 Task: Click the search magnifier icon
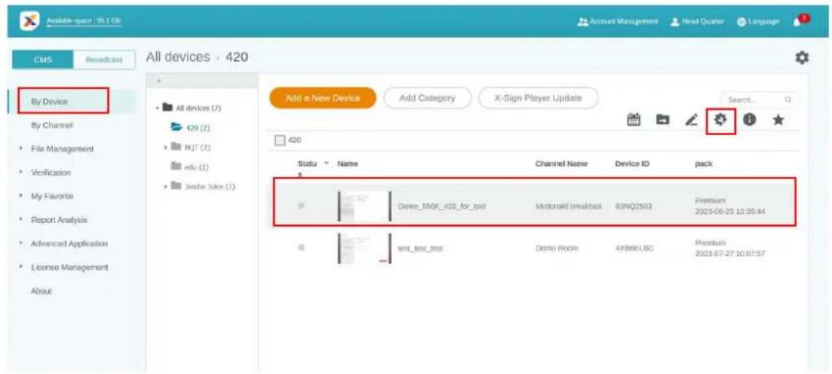point(788,99)
